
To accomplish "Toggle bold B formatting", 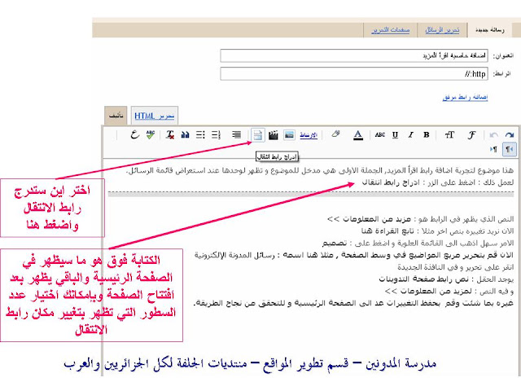I will click(427, 135).
